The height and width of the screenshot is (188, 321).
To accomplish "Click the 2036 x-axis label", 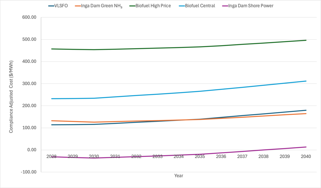I will (221, 156).
